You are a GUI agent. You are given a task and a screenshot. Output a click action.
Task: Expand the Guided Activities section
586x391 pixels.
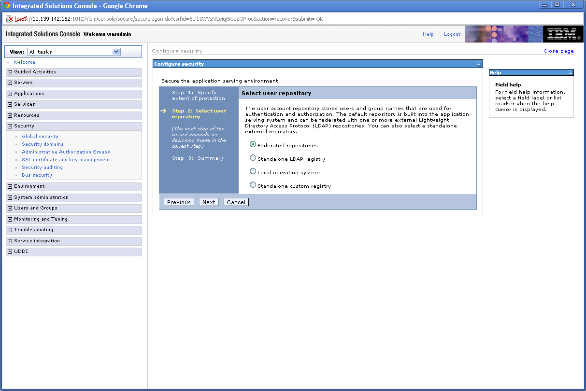pyautogui.click(x=10, y=72)
